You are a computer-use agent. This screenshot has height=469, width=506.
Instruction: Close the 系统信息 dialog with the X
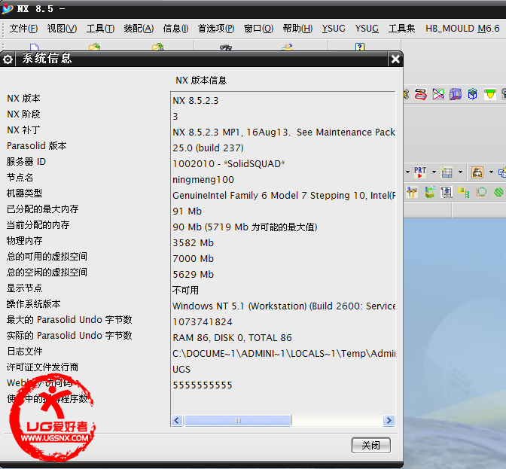click(395, 59)
